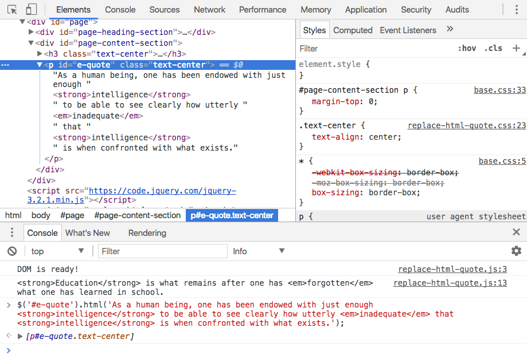Collapse the page-content-section div
The image size is (527, 355).
pos(31,42)
